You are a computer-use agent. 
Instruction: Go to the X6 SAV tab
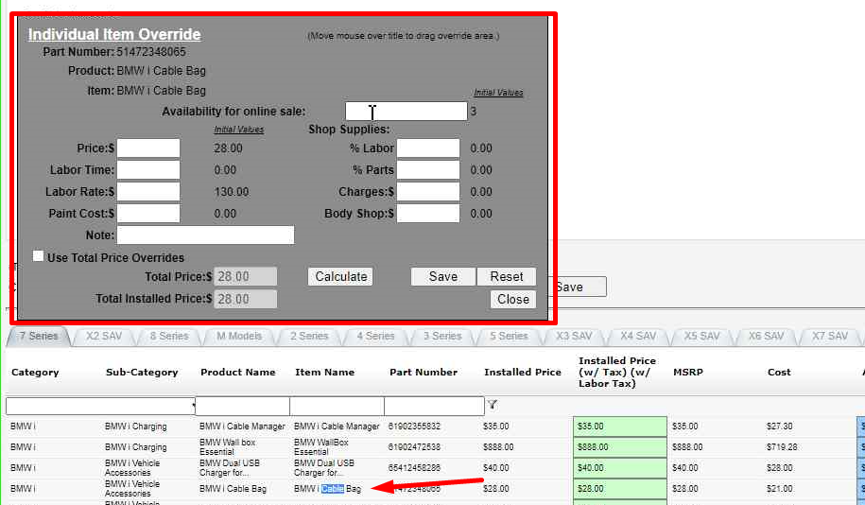click(x=766, y=336)
